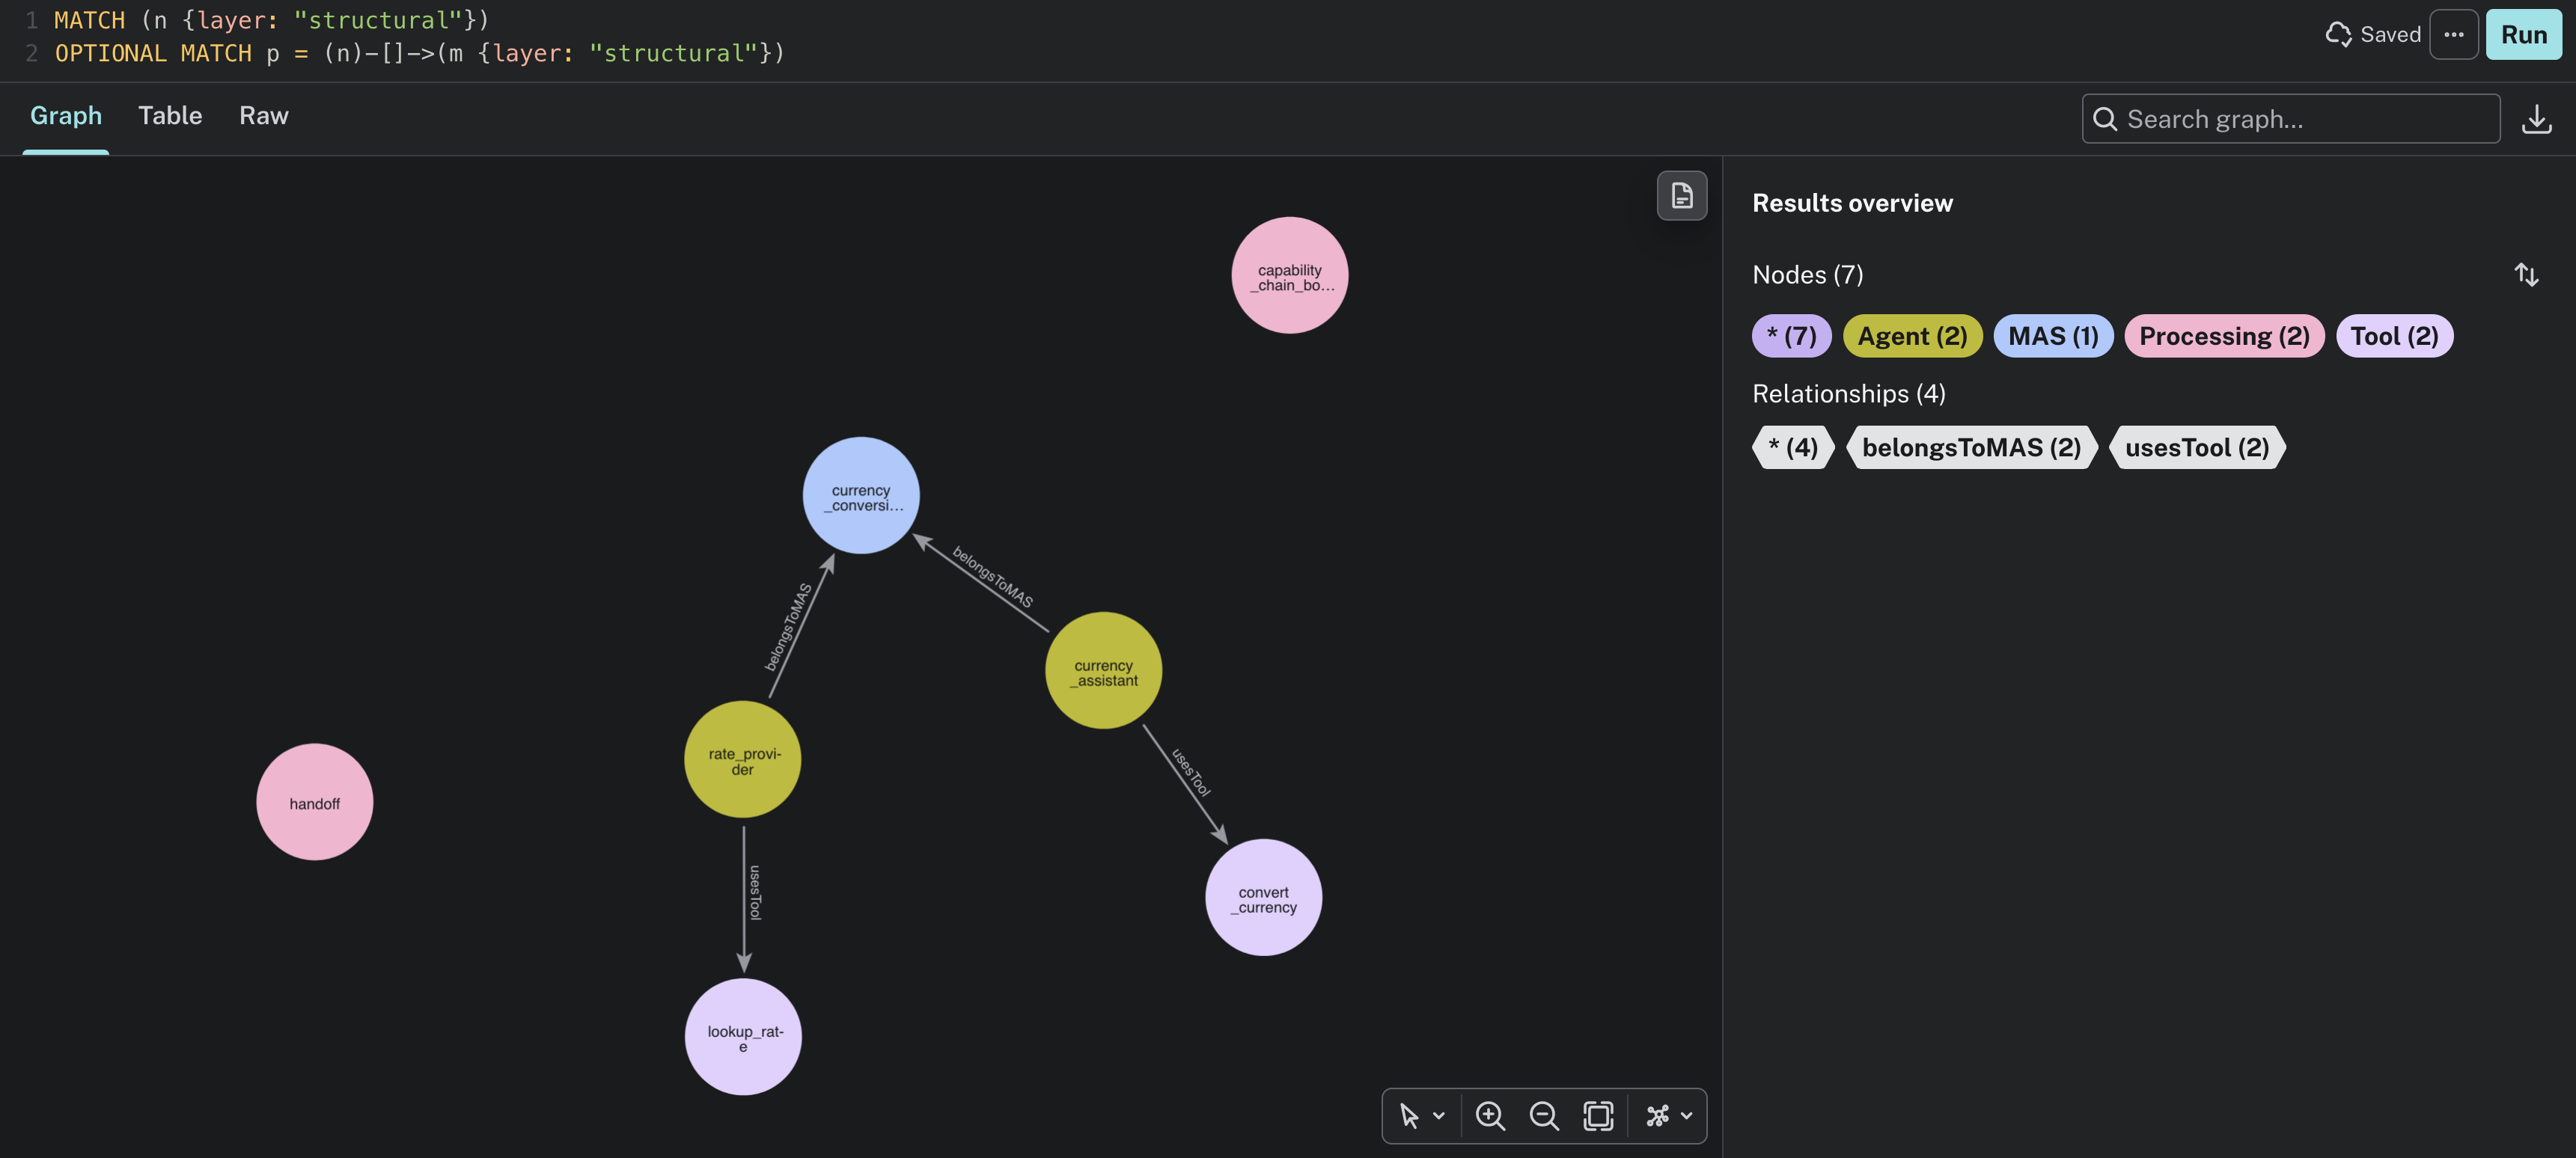The height and width of the screenshot is (1158, 2576).
Task: Switch to the Graph tab
Action: click(66, 116)
